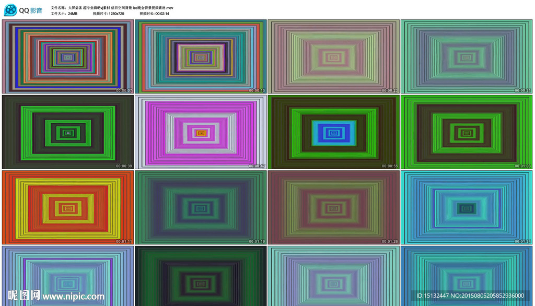
Task: Click the video duration value 00:02:14
Action: pos(162,14)
